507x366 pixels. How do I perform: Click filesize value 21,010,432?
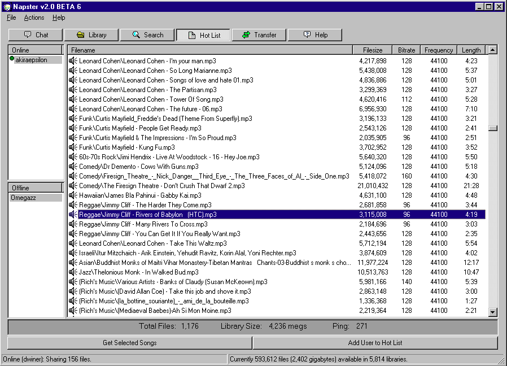click(x=373, y=186)
